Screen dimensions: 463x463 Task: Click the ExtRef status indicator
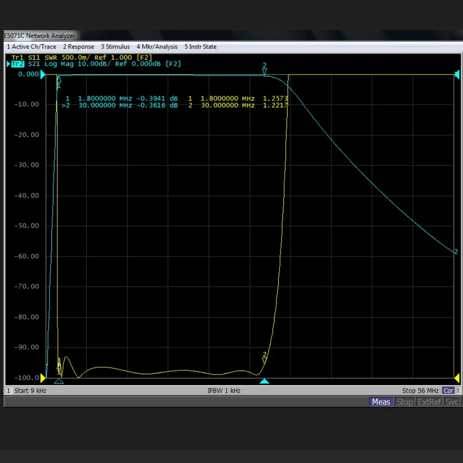click(429, 402)
